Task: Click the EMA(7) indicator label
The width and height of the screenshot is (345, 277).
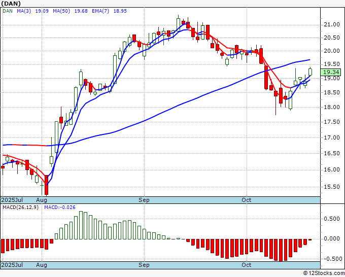Action: [x=100, y=11]
